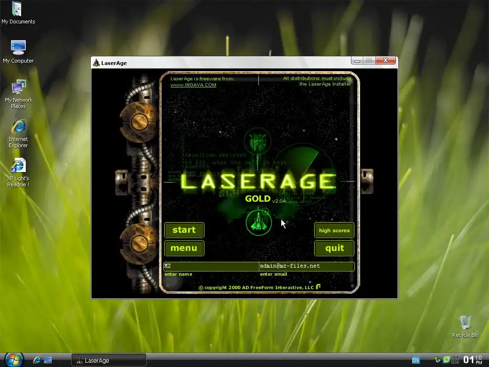Screen dimensions: 489x367
Task: Select the My Network Places icon
Action: pos(18,94)
